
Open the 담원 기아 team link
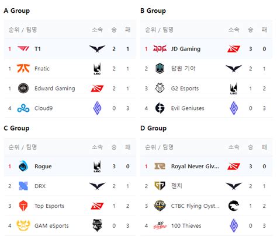click(x=183, y=68)
